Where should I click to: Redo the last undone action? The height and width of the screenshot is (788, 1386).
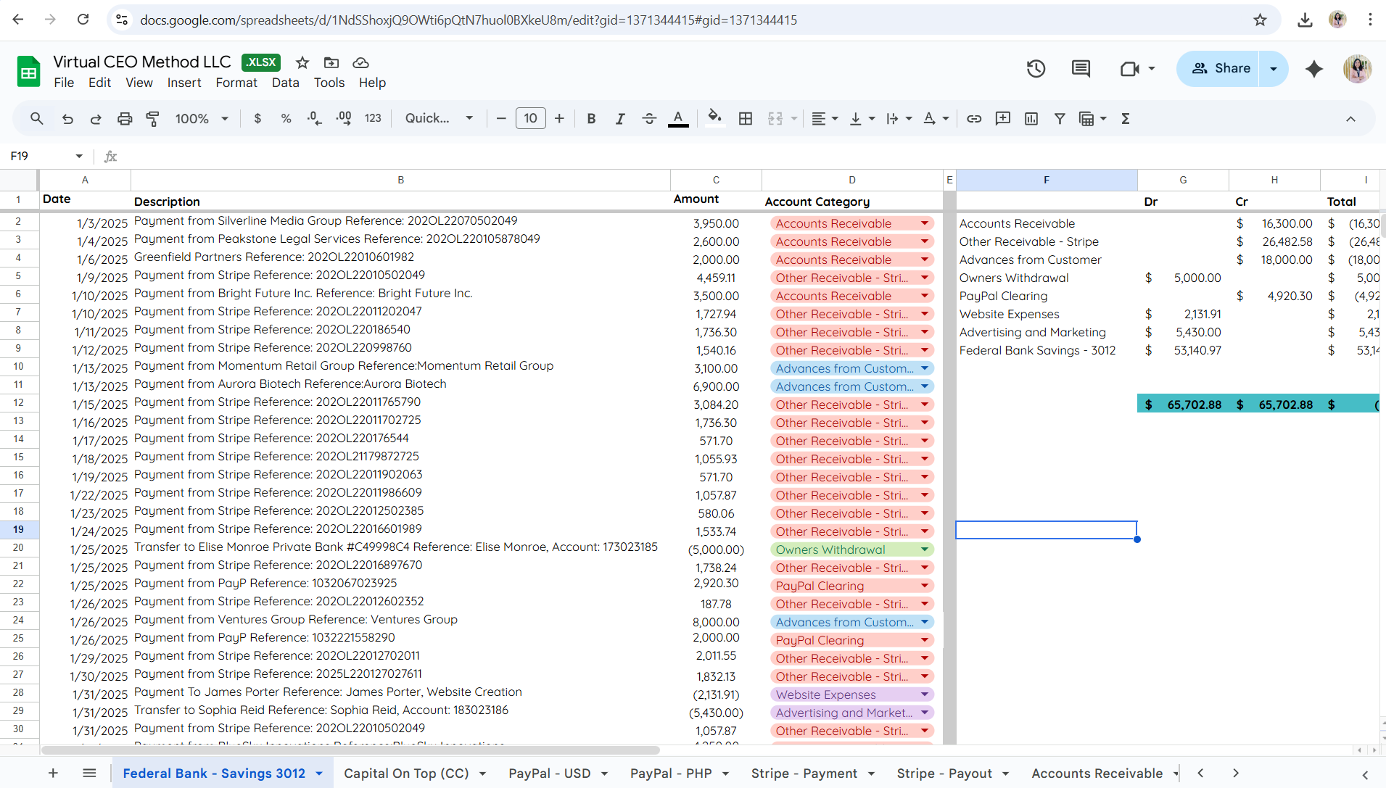[96, 118]
